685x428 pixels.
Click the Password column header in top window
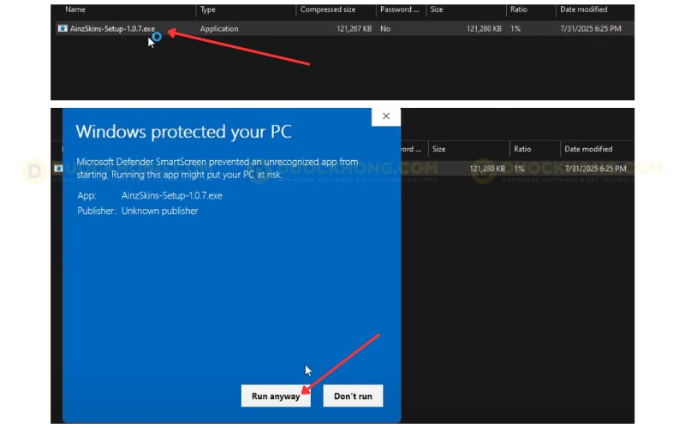[x=399, y=9]
